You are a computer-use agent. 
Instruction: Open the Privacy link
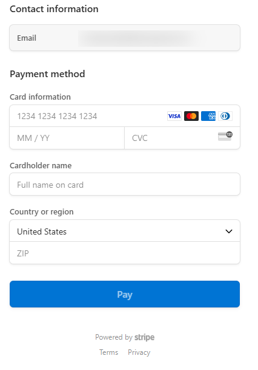pos(139,352)
